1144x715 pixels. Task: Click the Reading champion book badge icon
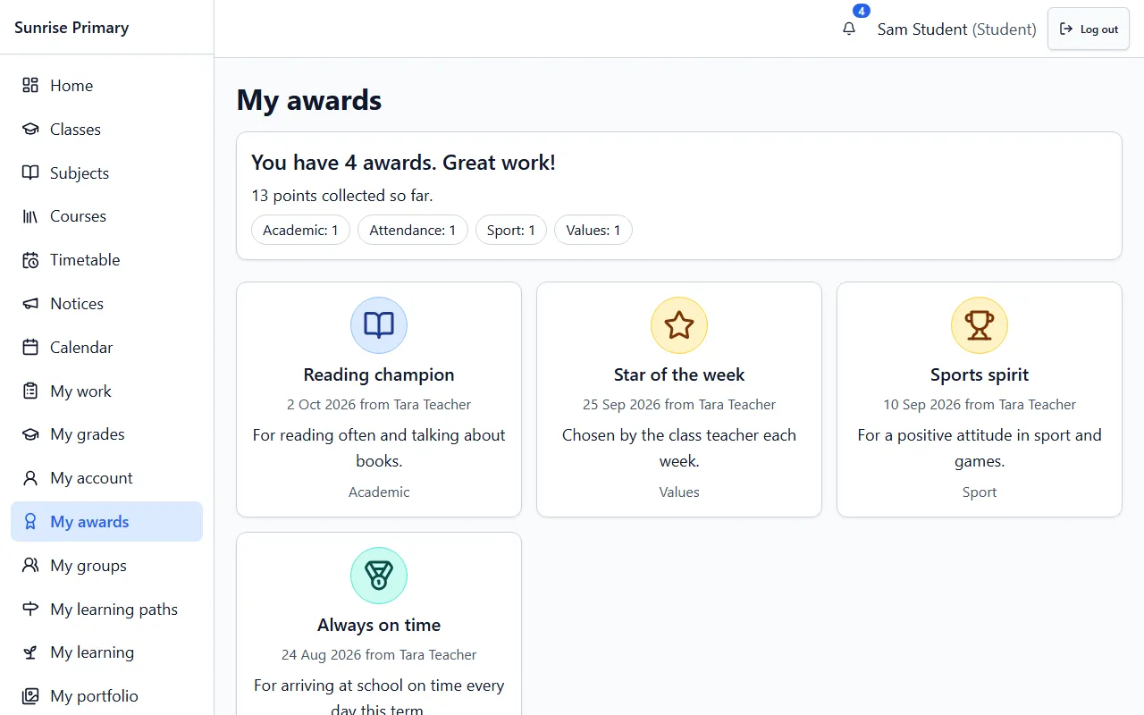(379, 325)
